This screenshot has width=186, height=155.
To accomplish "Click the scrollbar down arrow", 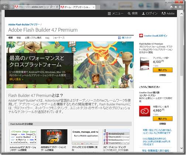I will pyautogui.click(x=182, y=148).
